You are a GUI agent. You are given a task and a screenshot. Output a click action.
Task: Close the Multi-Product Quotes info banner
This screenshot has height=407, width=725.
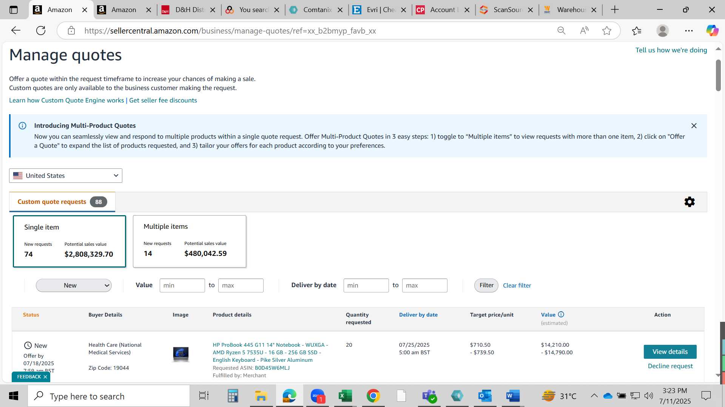694,126
